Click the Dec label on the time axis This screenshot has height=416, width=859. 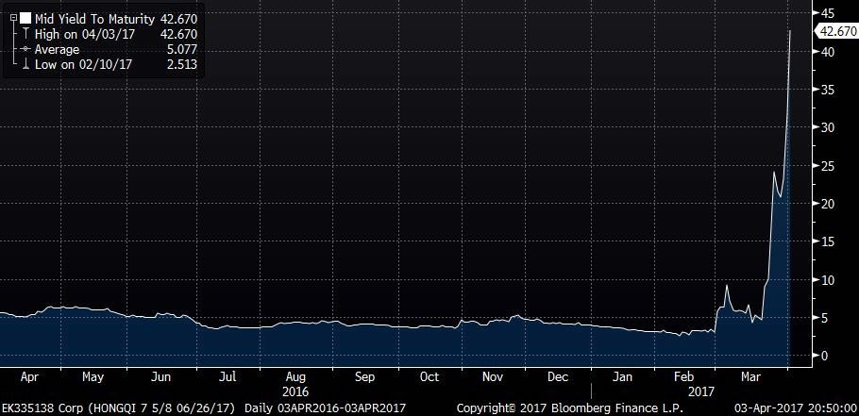[x=558, y=377]
